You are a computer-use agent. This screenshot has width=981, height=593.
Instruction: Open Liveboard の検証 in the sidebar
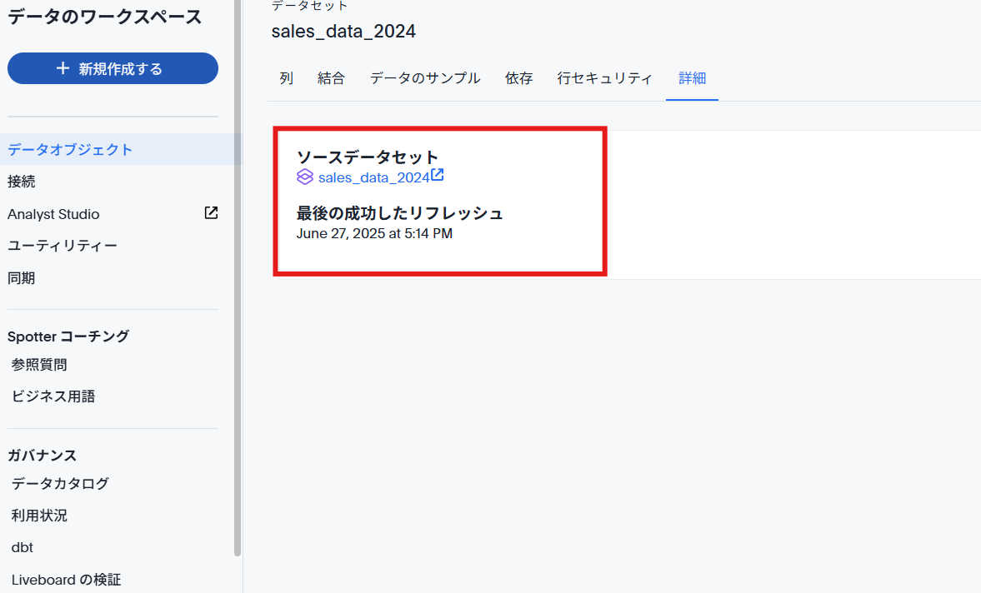(66, 580)
